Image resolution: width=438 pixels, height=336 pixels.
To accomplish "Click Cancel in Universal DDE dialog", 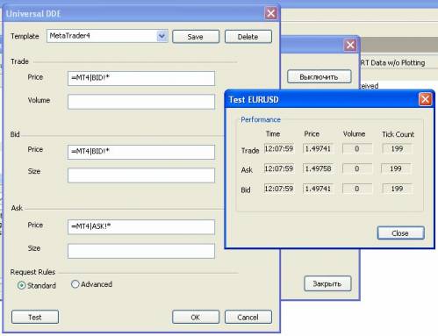I will [x=248, y=317].
